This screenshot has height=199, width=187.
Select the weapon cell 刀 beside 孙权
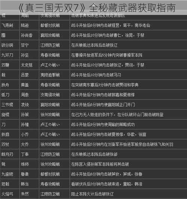tap(3, 124)
